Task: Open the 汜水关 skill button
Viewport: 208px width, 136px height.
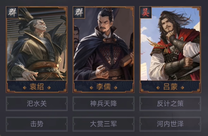Action: [37, 104]
